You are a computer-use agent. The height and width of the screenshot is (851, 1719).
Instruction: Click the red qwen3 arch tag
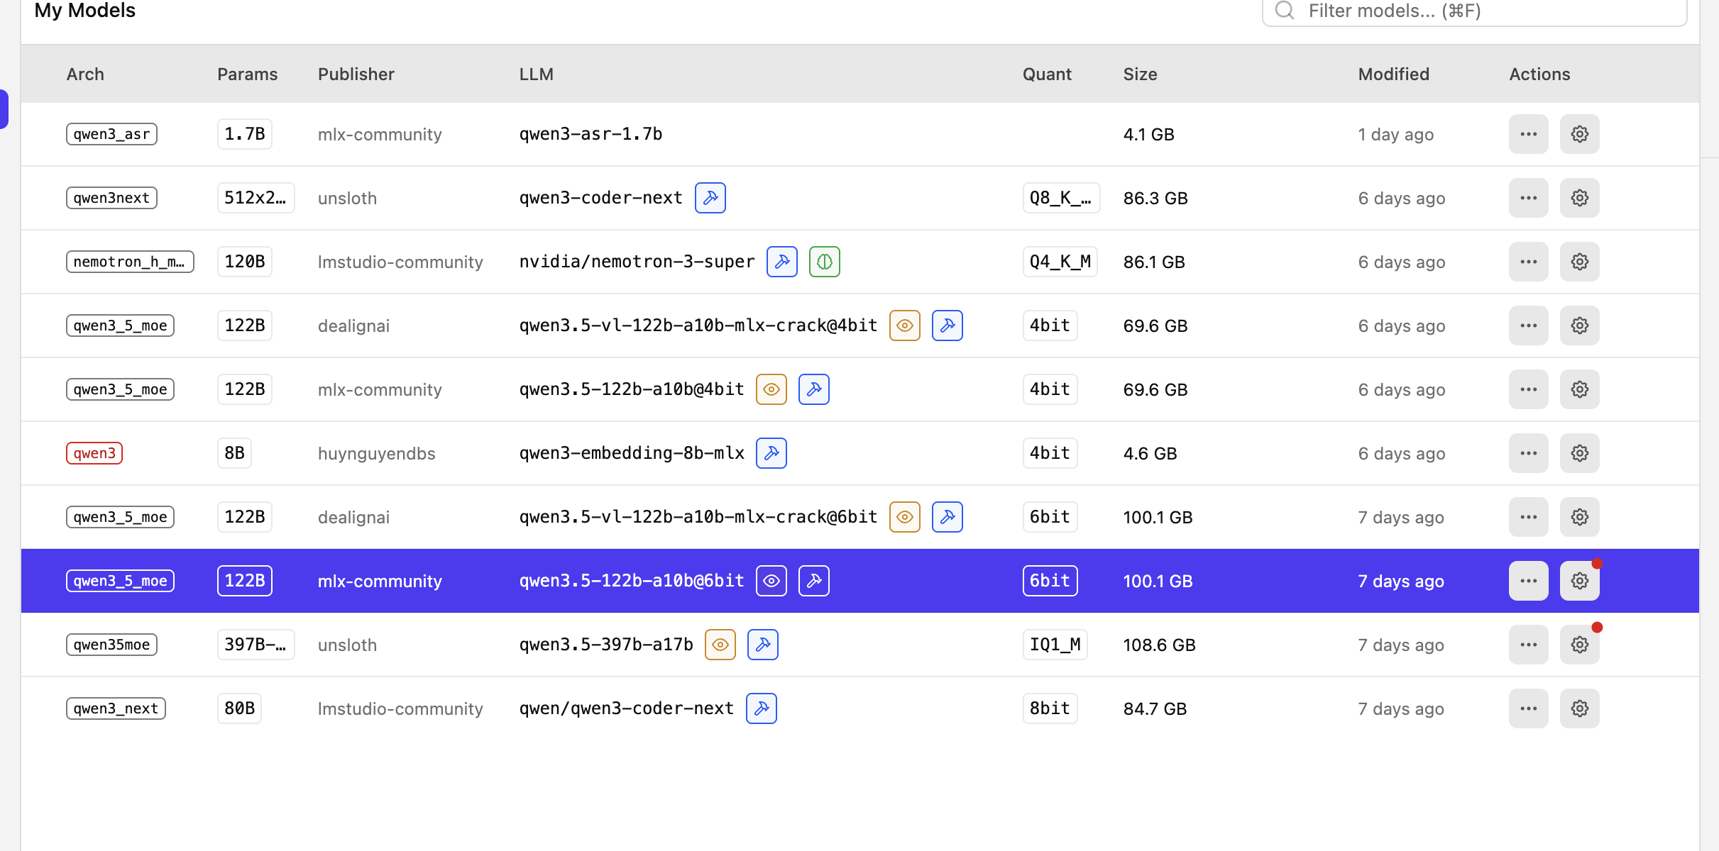click(94, 453)
